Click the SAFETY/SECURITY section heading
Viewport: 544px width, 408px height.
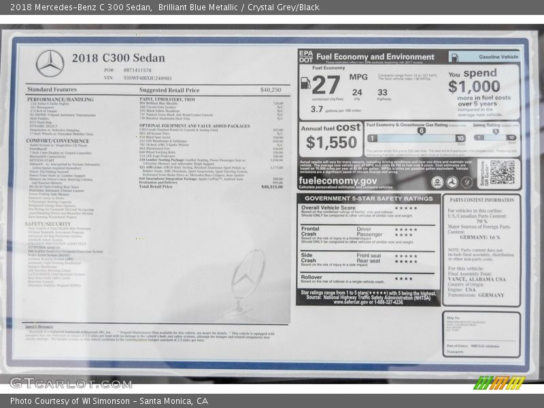[x=48, y=224]
